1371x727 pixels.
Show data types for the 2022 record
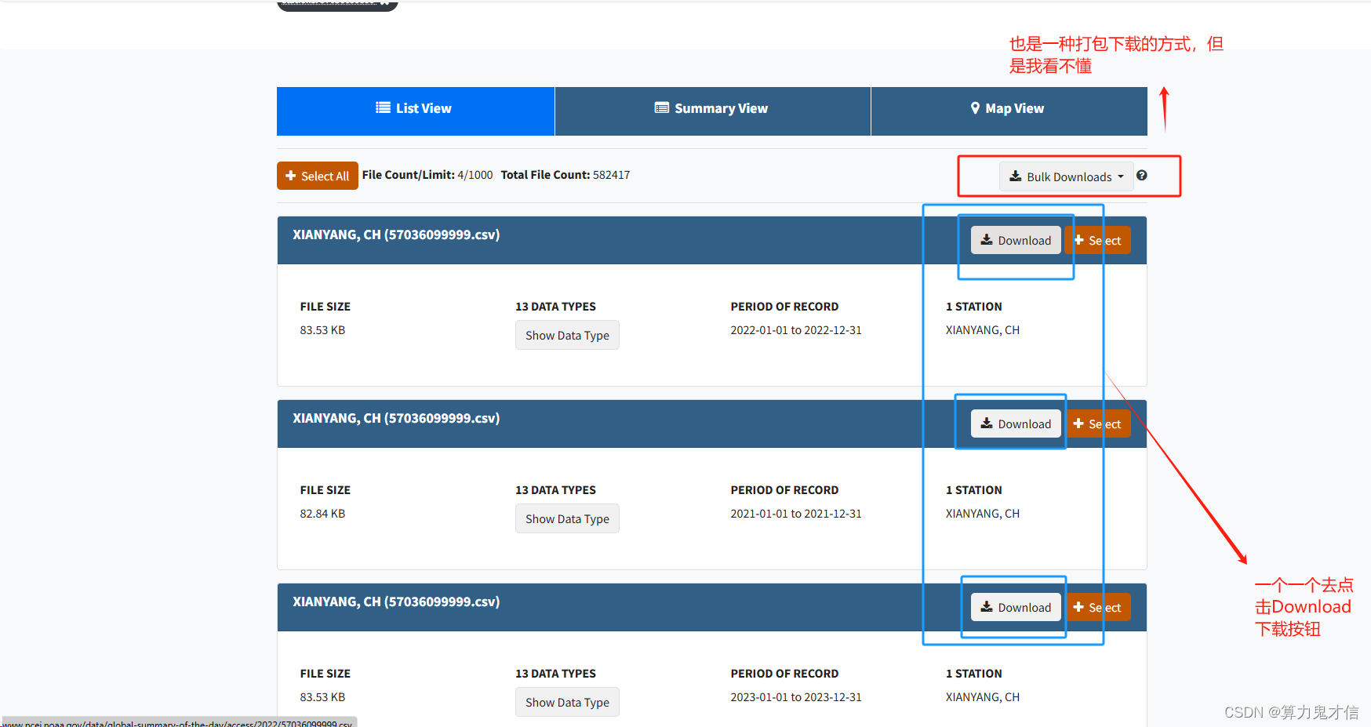tap(567, 335)
